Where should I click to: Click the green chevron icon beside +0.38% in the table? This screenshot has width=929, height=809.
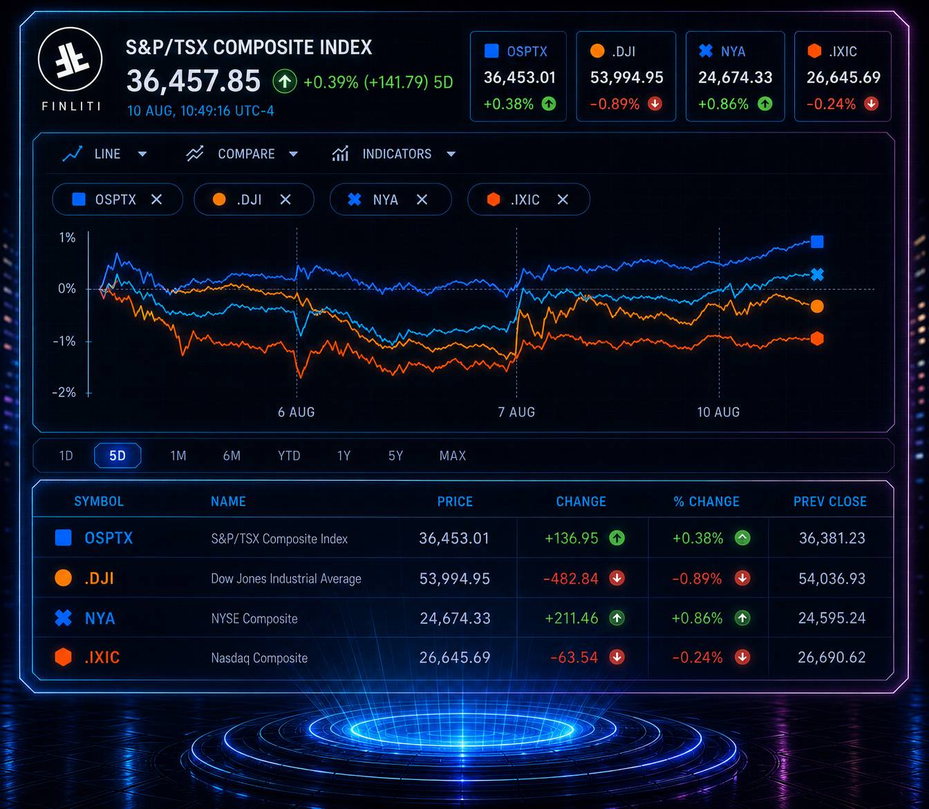tap(742, 538)
